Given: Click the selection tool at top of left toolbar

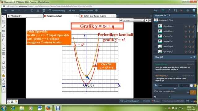Looking at the screenshot, I should (4, 18).
